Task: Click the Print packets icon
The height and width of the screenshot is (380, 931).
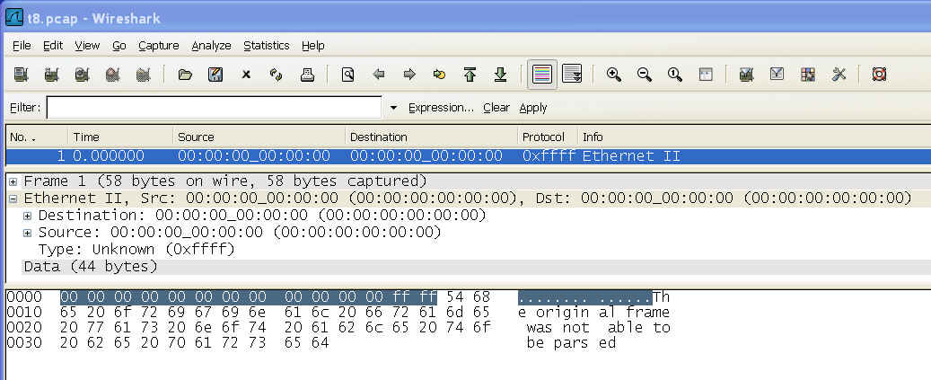Action: pos(306,75)
